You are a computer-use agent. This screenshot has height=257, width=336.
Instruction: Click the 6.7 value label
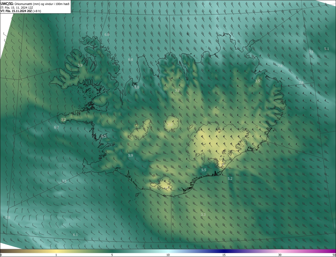point(56,127)
